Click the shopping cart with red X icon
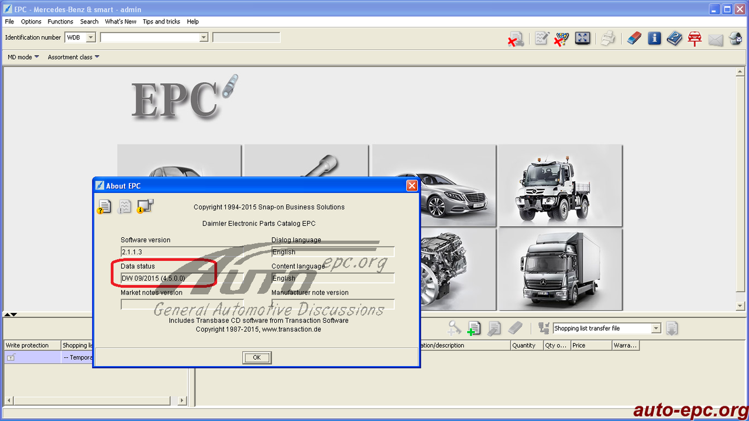Image resolution: width=749 pixels, height=421 pixels. pyautogui.click(x=561, y=39)
